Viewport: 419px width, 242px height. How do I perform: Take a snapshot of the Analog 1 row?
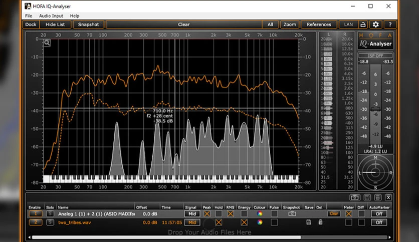point(292,213)
